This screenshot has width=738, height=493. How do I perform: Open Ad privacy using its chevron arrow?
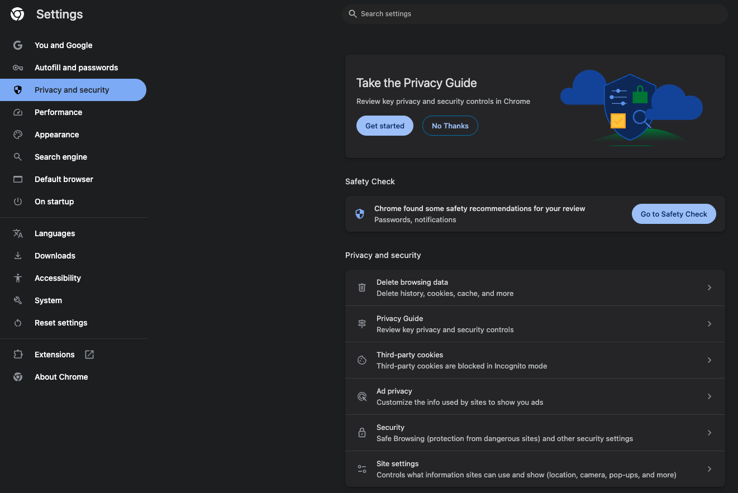[x=710, y=396]
